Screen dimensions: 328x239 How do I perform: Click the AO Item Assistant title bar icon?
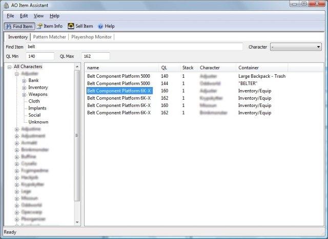(x=6, y=5)
